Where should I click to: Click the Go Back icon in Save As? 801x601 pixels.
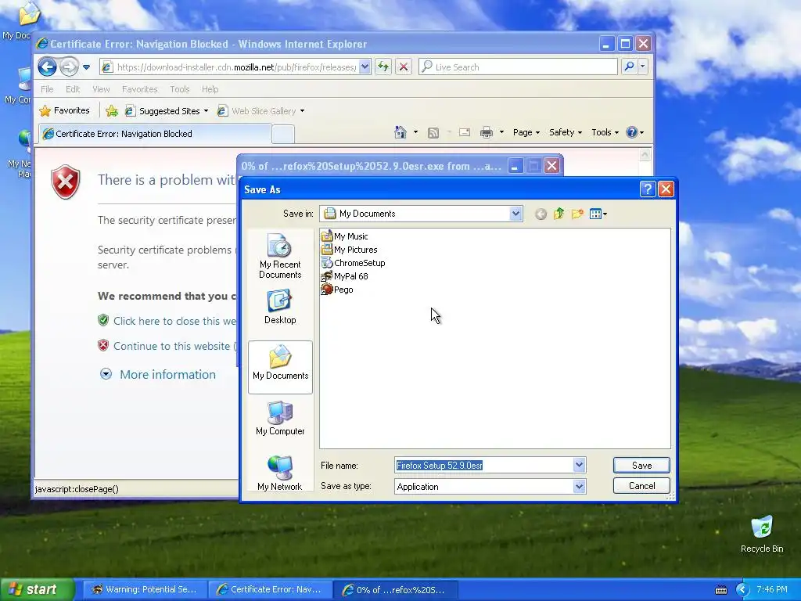click(x=541, y=214)
